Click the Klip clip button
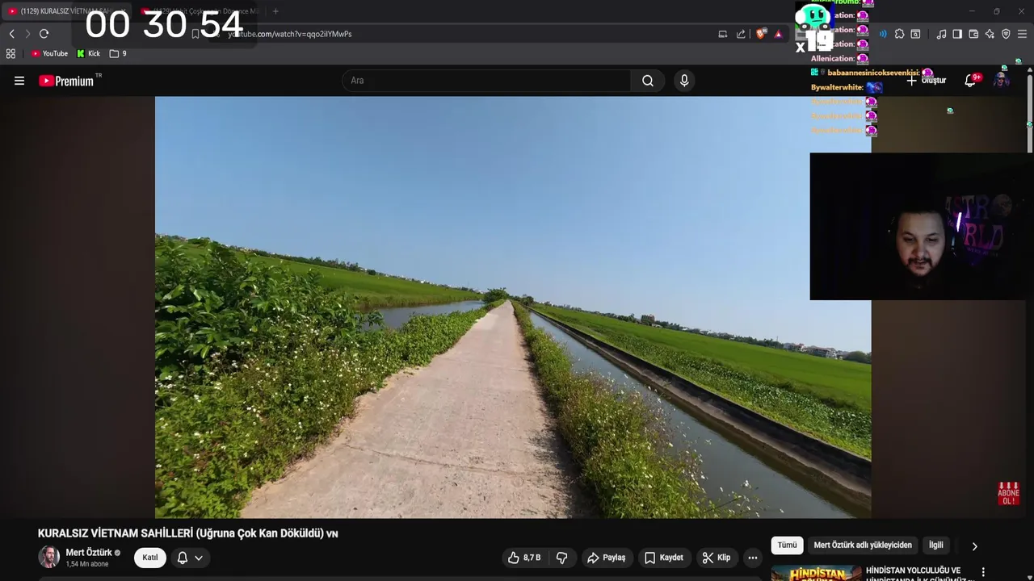Screen dimensions: 1034x581 pyautogui.click(x=717, y=558)
